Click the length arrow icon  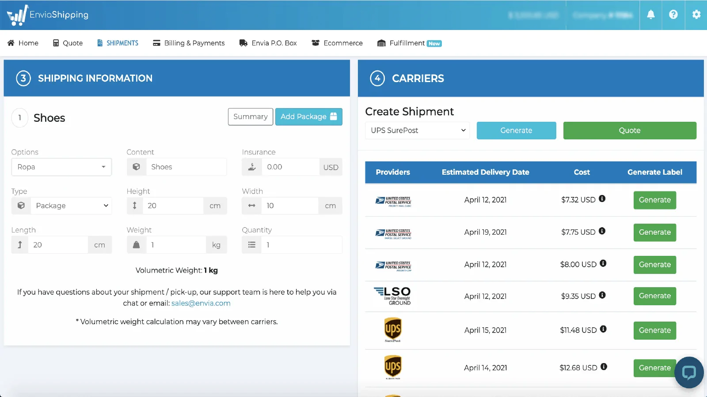coord(20,245)
